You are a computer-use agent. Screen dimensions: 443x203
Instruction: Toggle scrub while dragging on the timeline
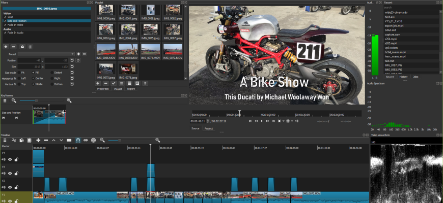point(86,140)
